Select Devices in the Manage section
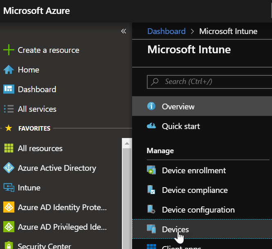Screen dimensions: 272x249 pyautogui.click(x=175, y=229)
